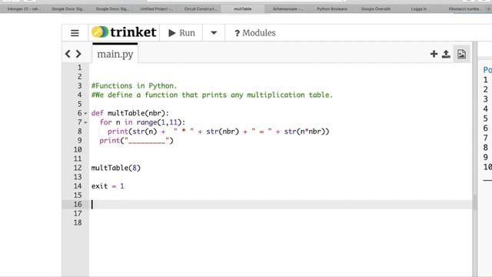Switch to the Logga in browser tab
This screenshot has width=492, height=277.
pos(418,8)
